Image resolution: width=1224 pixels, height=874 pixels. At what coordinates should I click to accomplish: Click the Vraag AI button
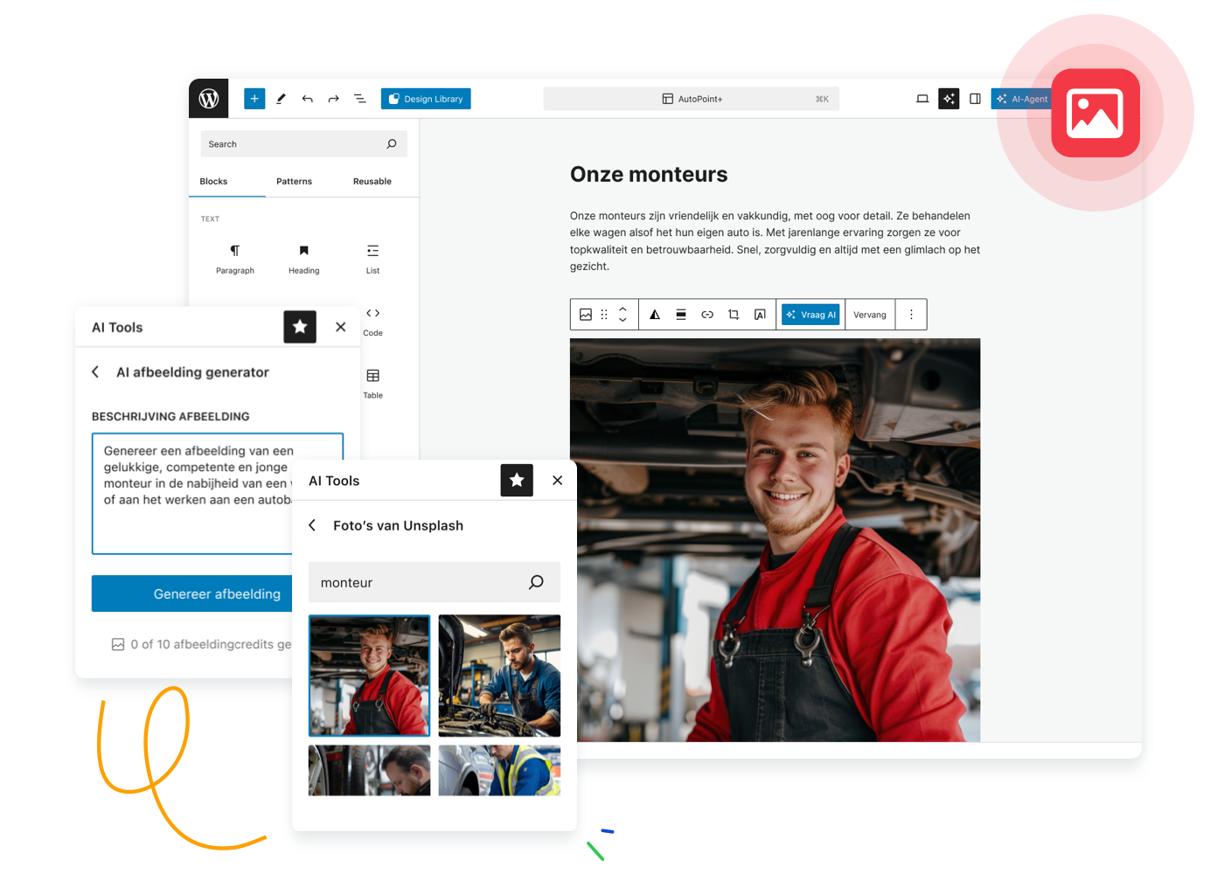(x=810, y=315)
